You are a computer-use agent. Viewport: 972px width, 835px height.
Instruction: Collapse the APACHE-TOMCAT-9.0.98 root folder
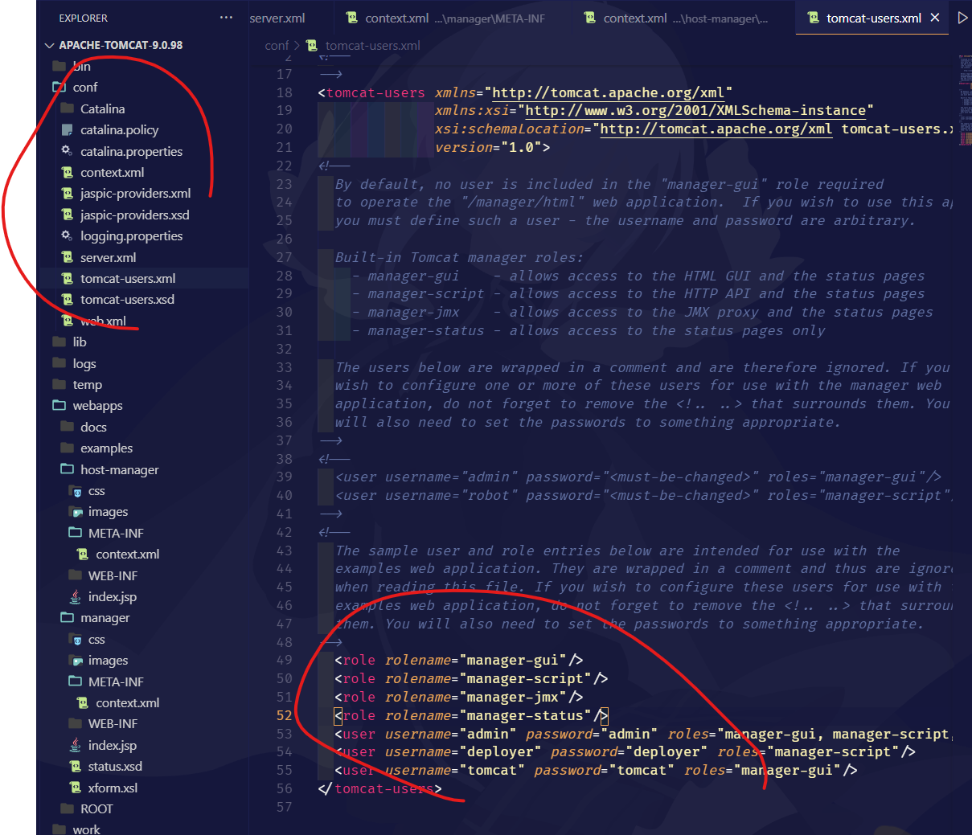[121, 45]
